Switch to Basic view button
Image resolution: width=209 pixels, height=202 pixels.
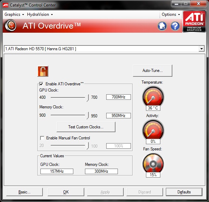(24, 192)
